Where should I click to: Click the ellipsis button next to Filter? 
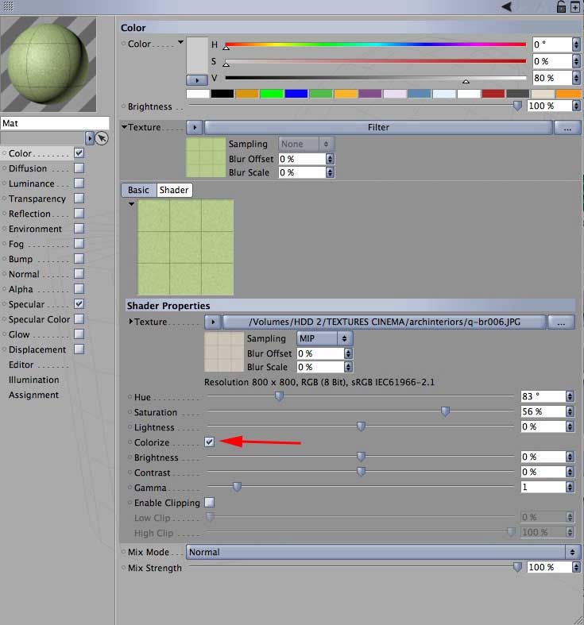tap(567, 128)
